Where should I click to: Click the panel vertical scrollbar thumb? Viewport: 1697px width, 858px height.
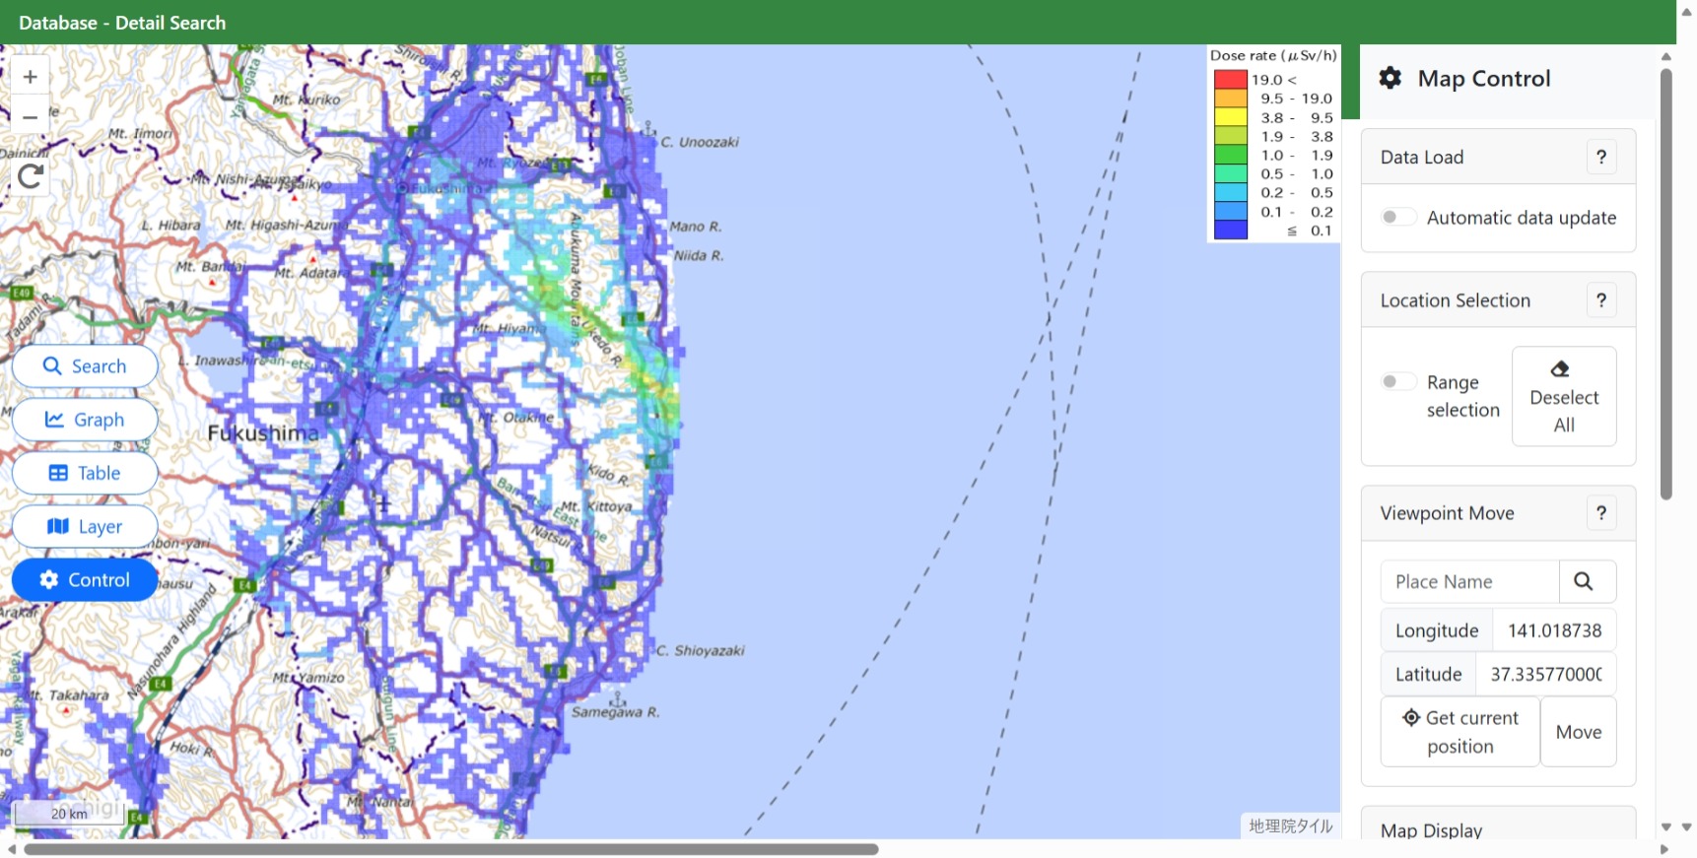[x=1665, y=284]
